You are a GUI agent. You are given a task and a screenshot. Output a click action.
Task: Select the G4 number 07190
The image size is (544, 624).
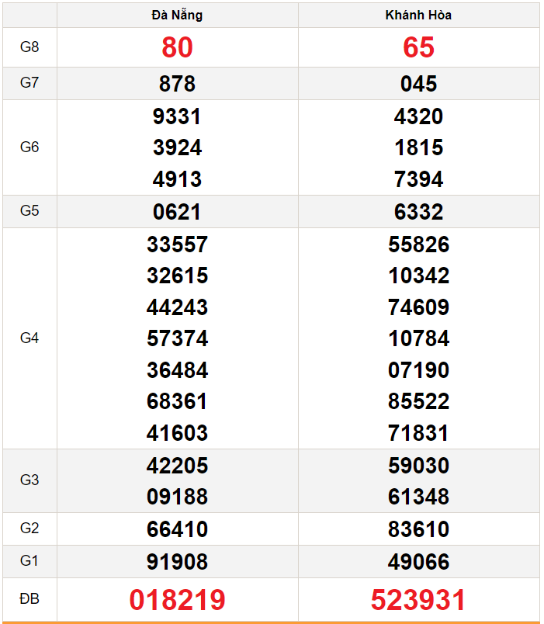418,369
